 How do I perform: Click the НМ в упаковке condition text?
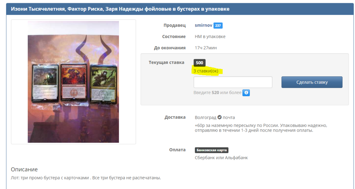pyautogui.click(x=210, y=37)
